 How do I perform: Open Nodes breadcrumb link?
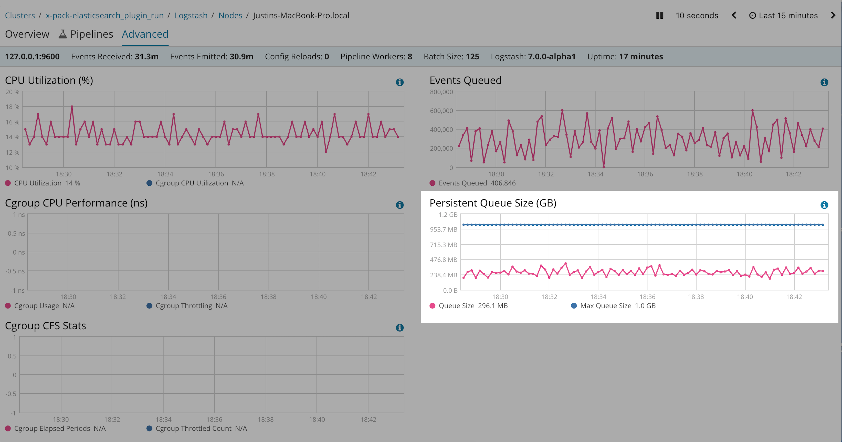230,15
